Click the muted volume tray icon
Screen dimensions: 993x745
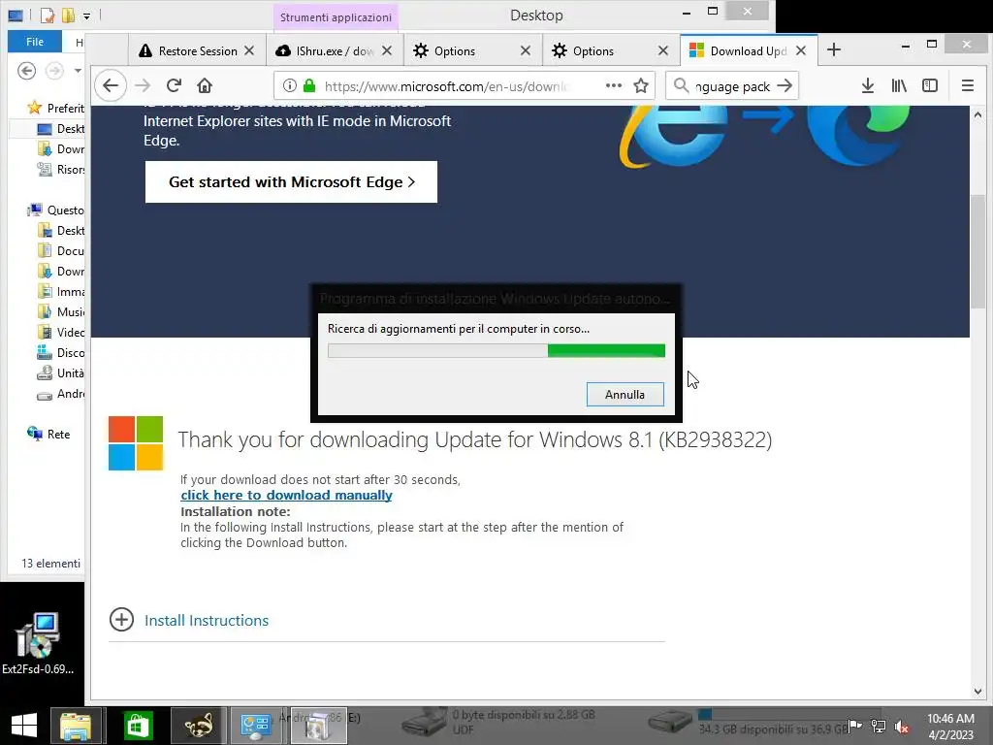[902, 726]
